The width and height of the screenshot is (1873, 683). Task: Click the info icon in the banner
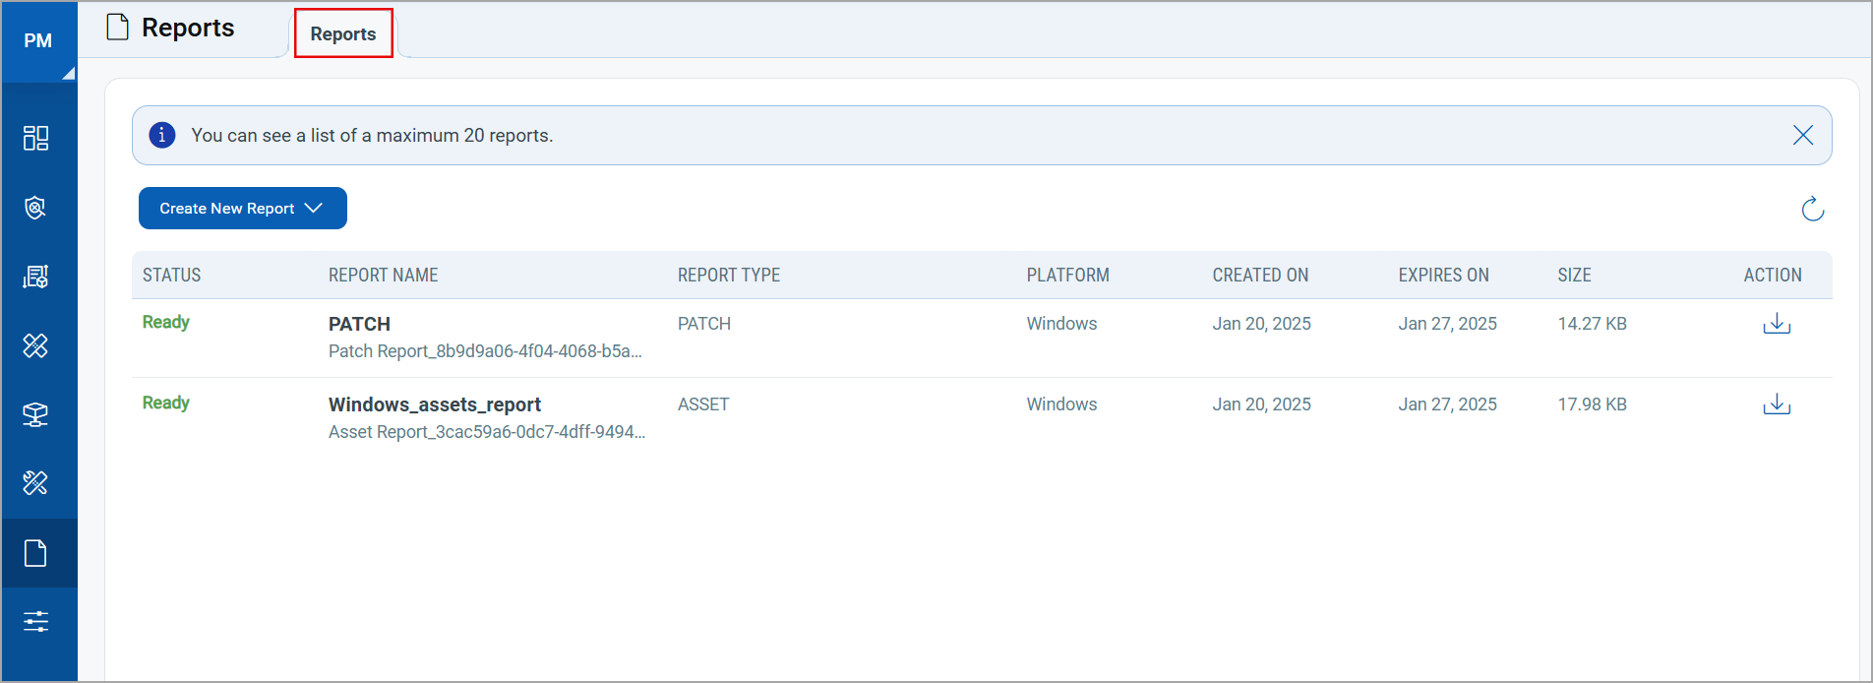coord(162,135)
